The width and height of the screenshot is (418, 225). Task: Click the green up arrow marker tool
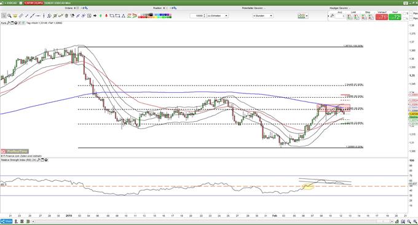coord(101,16)
